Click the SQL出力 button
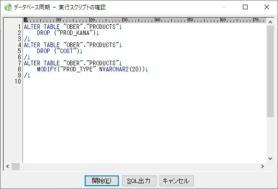The height and width of the screenshot is (189, 278). 139,181
